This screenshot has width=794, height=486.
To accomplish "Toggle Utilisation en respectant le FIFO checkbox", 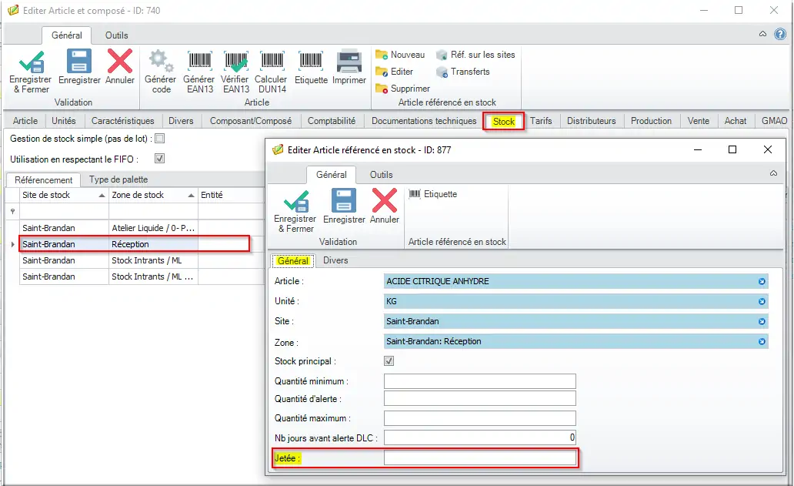I will pyautogui.click(x=159, y=159).
